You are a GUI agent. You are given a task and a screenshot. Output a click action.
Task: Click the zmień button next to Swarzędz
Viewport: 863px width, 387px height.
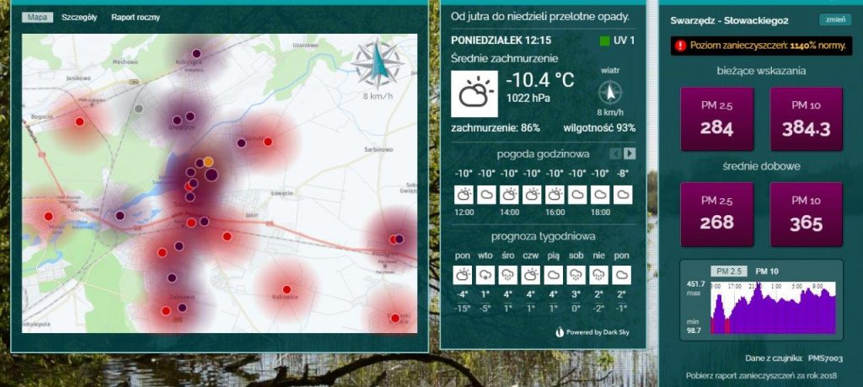[835, 20]
